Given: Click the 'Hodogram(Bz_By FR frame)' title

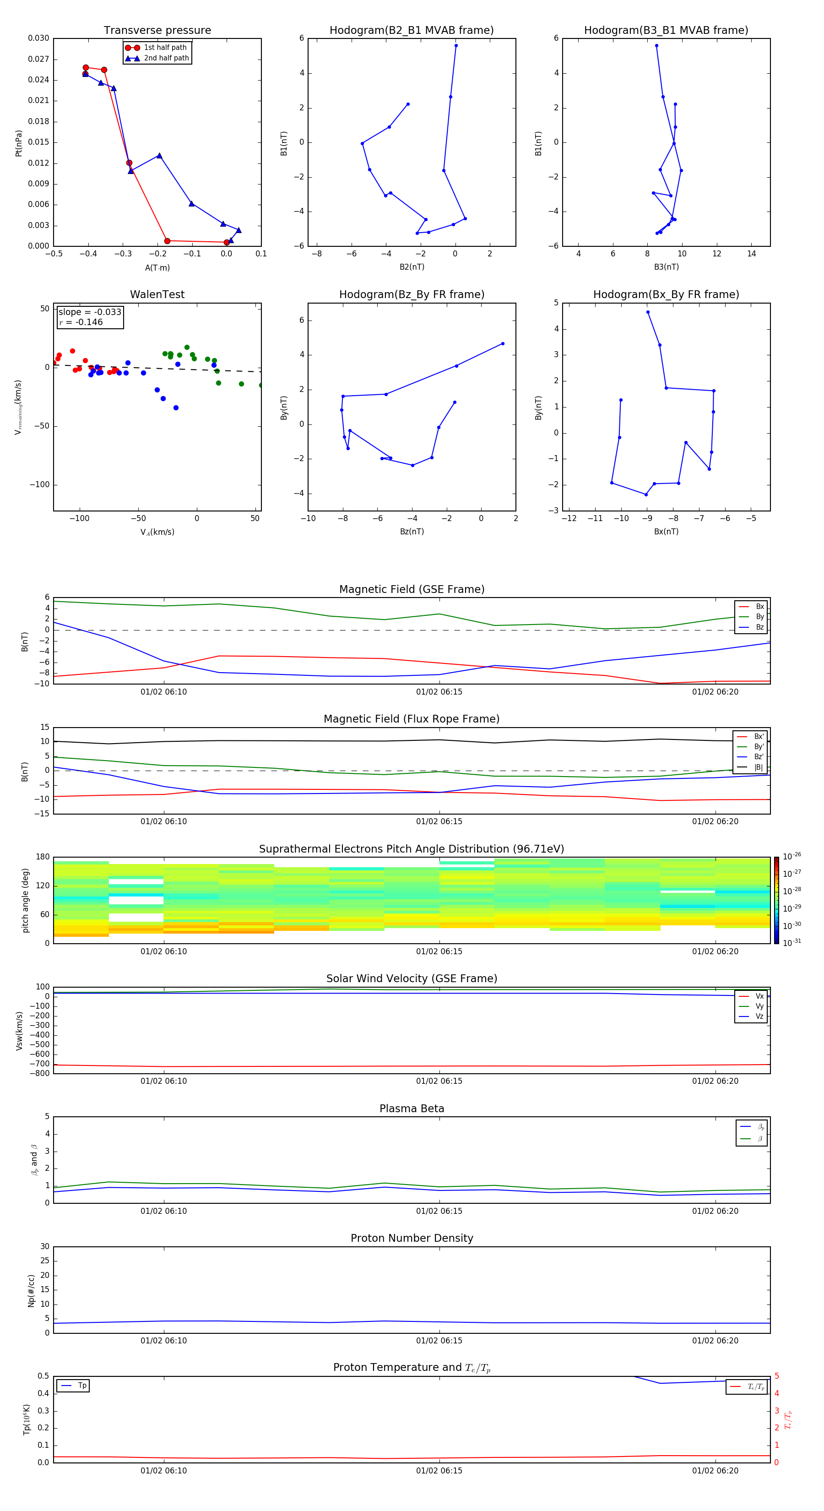Looking at the screenshot, I should point(412,294).
